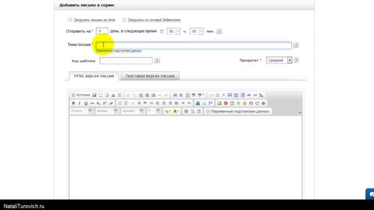Click the Insert Link icon
This screenshot has height=210, width=374.
coord(198,103)
